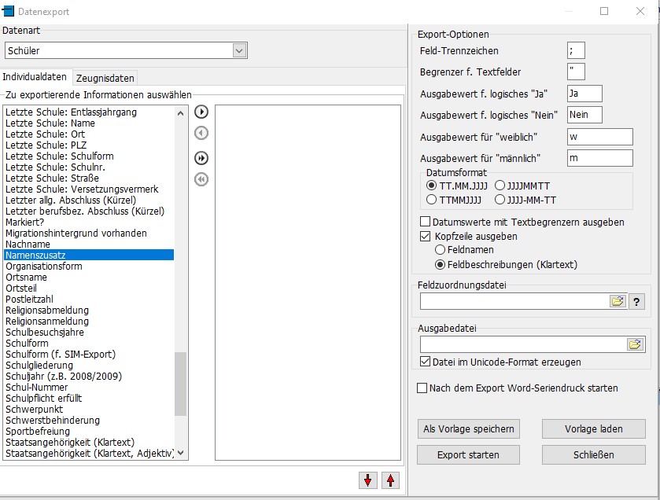Viewport: 660px width, 500px height.
Task: Click the red move-up arrow icon
Action: pos(390,480)
